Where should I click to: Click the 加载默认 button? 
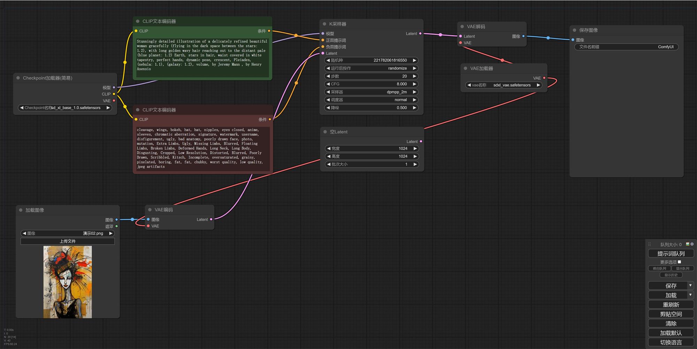(671, 333)
